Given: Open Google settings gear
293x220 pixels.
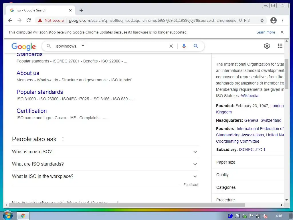Looking at the screenshot, I should [267, 46].
